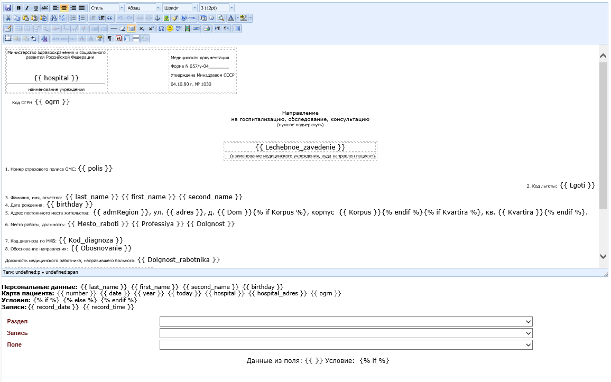Click the Find binoculars icon
The width and height of the screenshot is (611, 382).
click(x=53, y=18)
